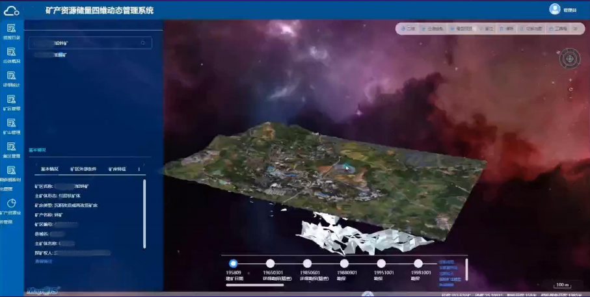Switch to the 矿床特征 tab
The height and width of the screenshot is (297, 590).
pyautogui.click(x=117, y=169)
